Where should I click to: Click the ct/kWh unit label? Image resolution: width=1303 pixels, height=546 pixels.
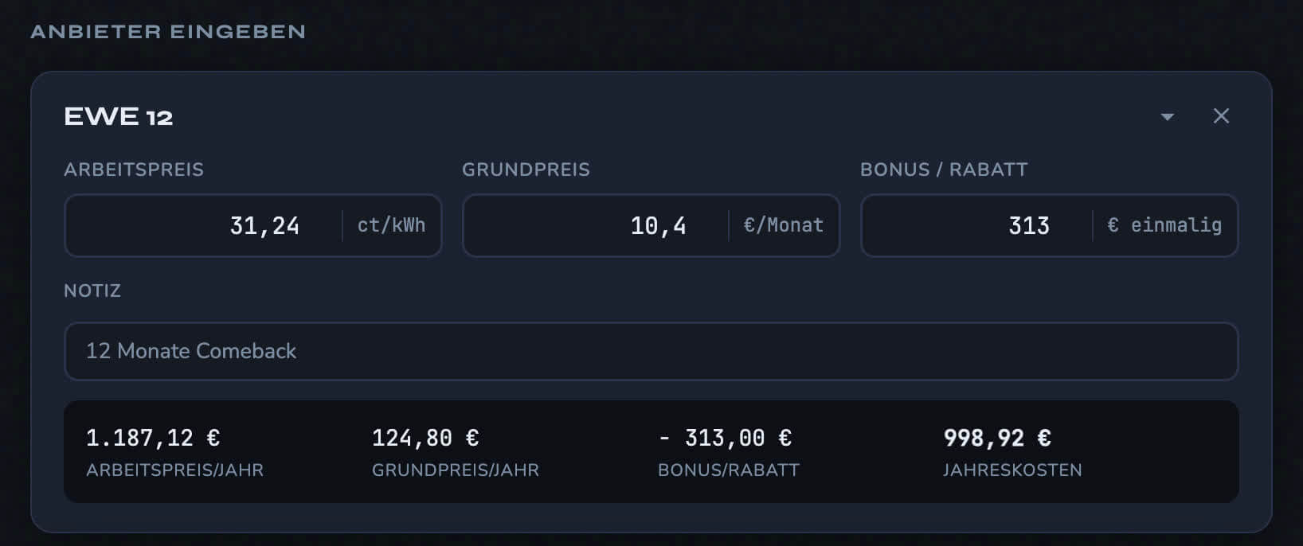[x=391, y=225]
